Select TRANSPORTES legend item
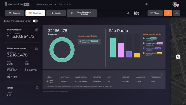This screenshot has height=105, width=186. point(153,44)
